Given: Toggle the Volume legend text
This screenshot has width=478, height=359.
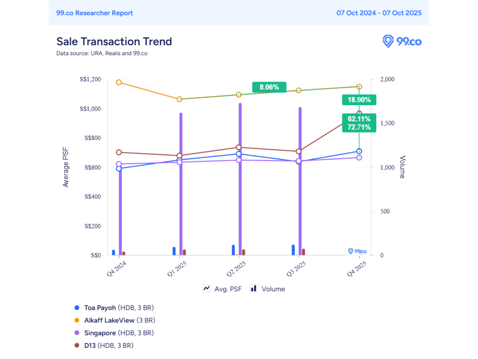Looking at the screenshot, I should click(x=273, y=289).
